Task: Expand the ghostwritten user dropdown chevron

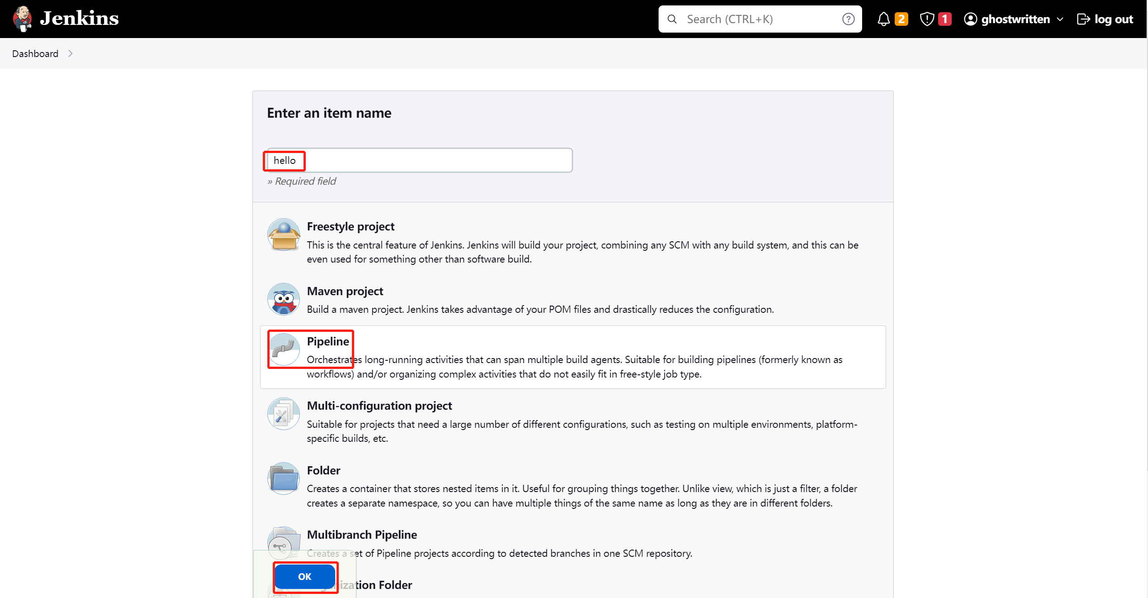Action: pos(1060,19)
